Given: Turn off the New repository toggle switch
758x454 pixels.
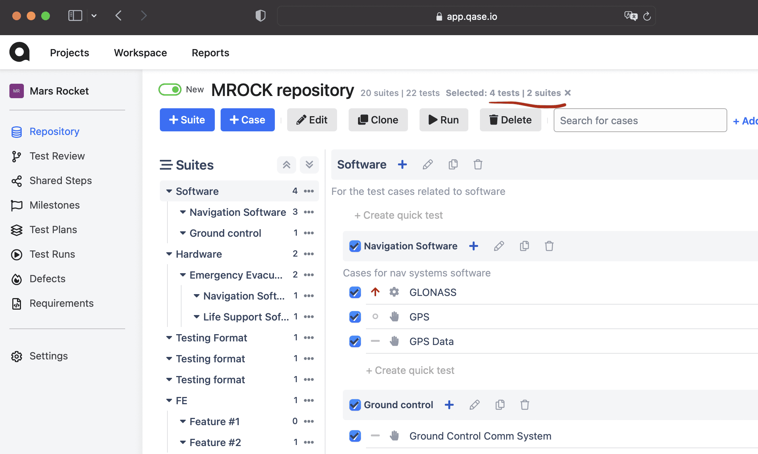Looking at the screenshot, I should coord(170,90).
